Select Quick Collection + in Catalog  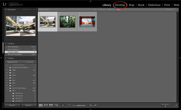click(21, 49)
